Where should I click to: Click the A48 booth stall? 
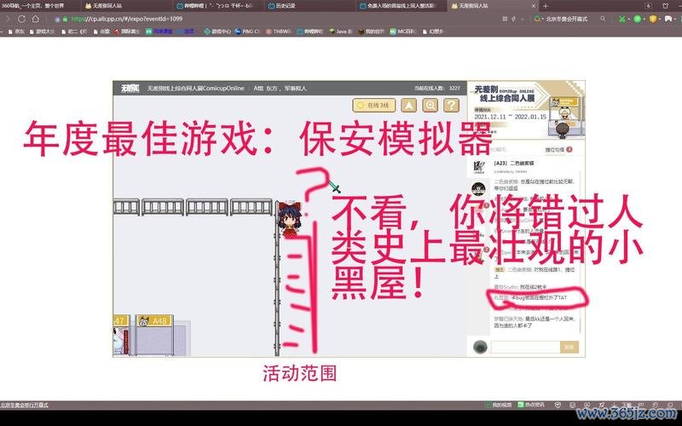155,335
